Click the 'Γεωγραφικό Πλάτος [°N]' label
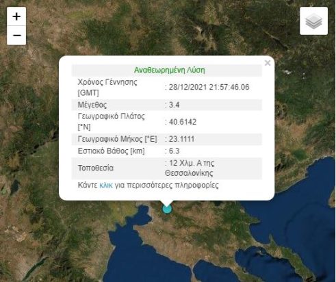 (111, 122)
